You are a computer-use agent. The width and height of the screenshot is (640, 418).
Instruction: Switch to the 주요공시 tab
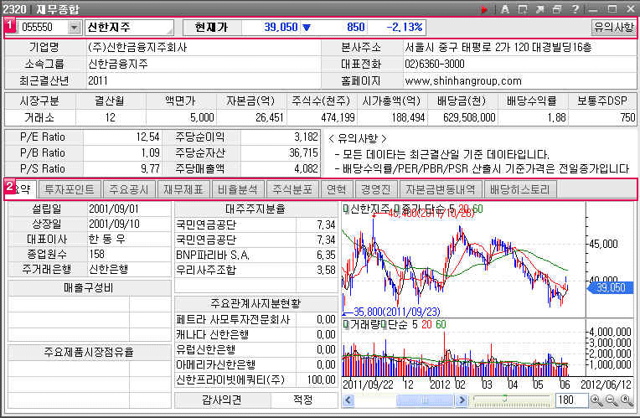pos(128,189)
